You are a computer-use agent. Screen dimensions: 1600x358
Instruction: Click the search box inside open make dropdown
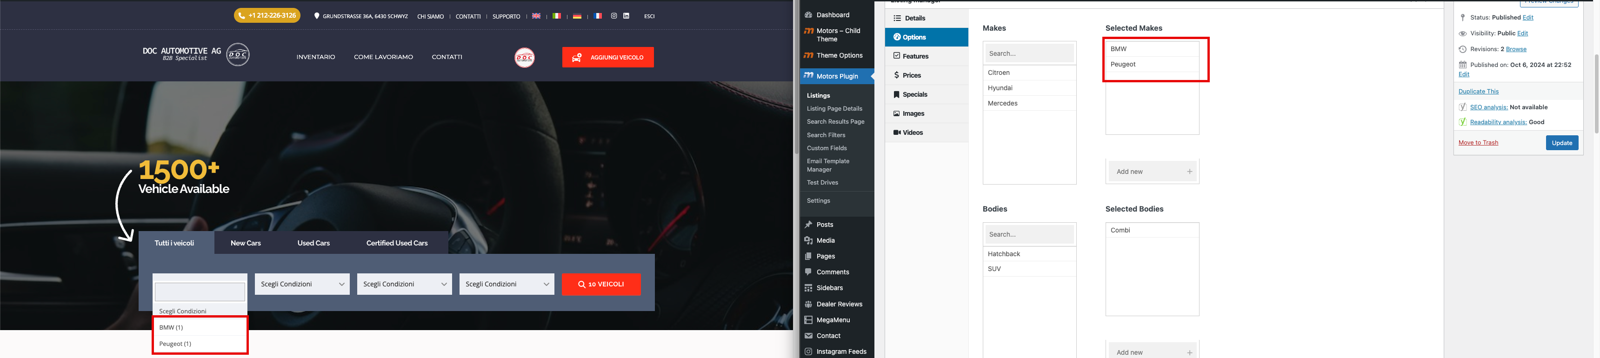(200, 292)
